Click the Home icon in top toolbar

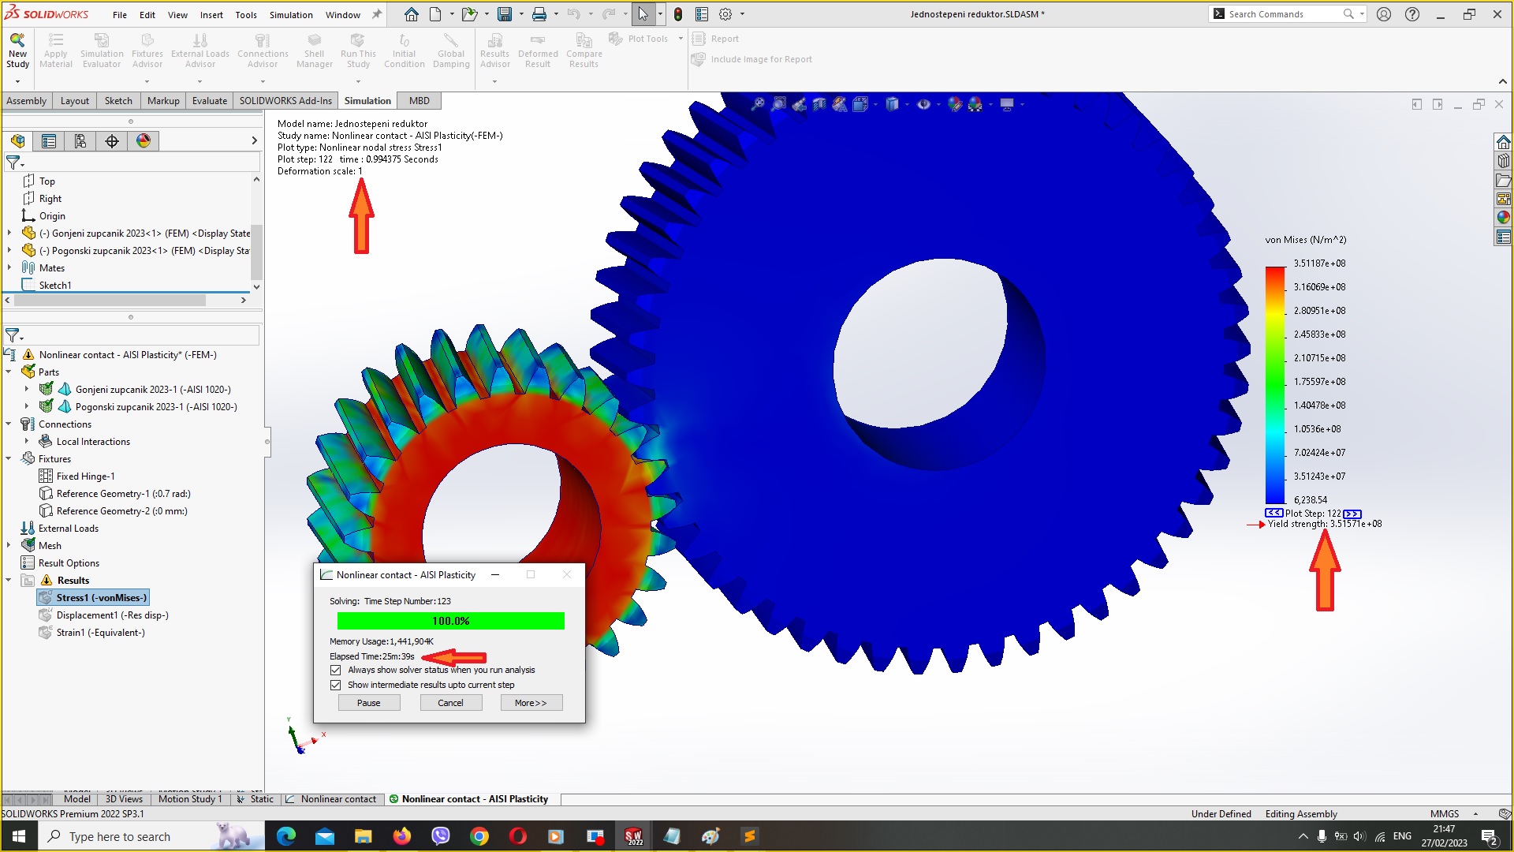[x=412, y=14]
